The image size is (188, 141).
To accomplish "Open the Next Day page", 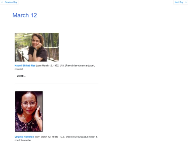I will [179, 2].
